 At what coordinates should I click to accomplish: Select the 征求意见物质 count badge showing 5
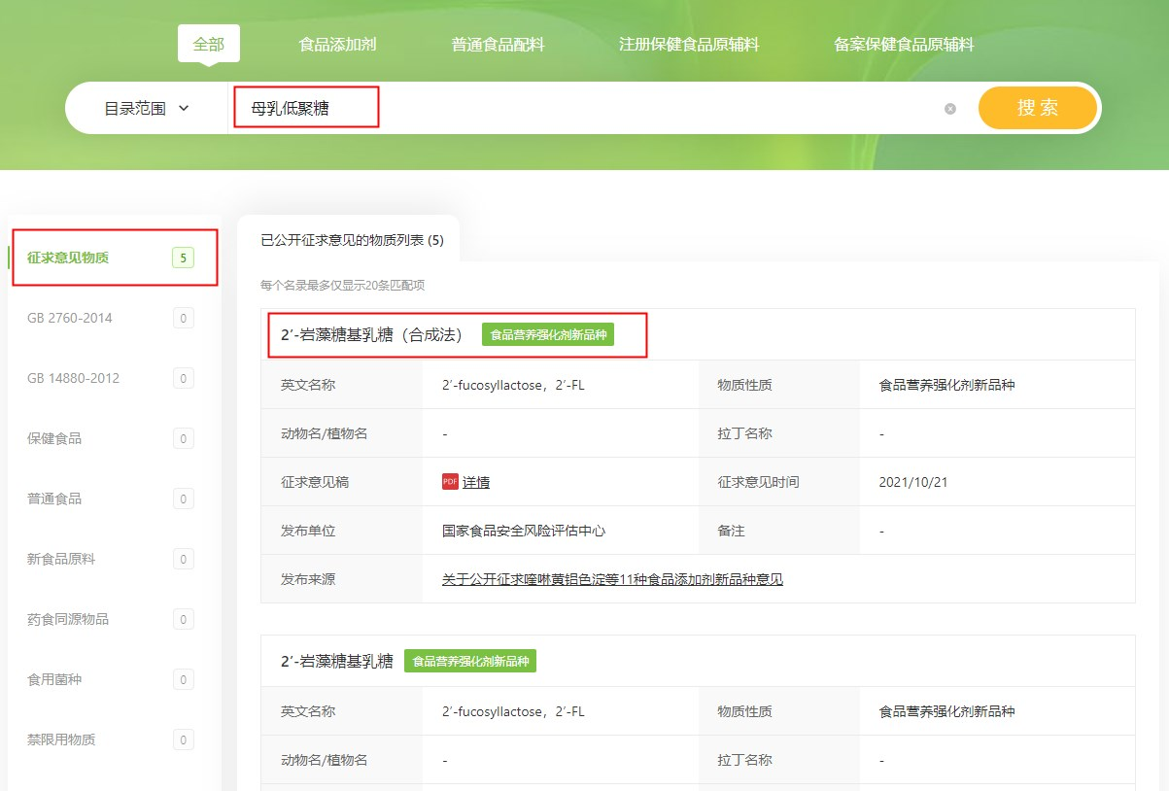click(x=183, y=257)
